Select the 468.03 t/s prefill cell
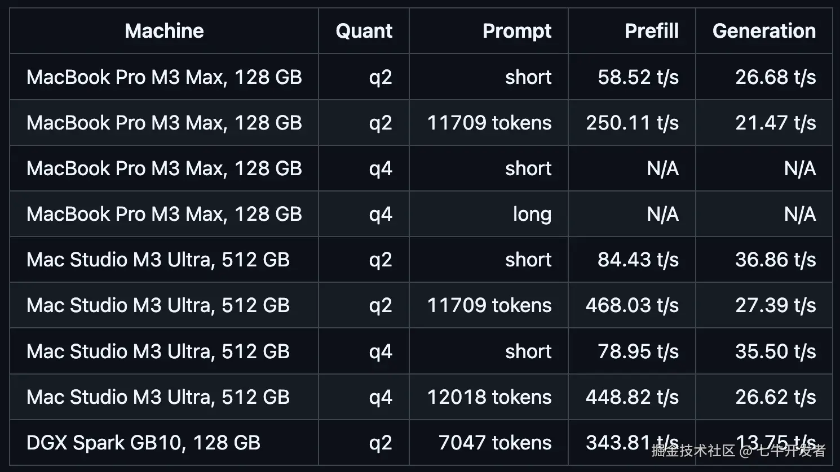 632,305
